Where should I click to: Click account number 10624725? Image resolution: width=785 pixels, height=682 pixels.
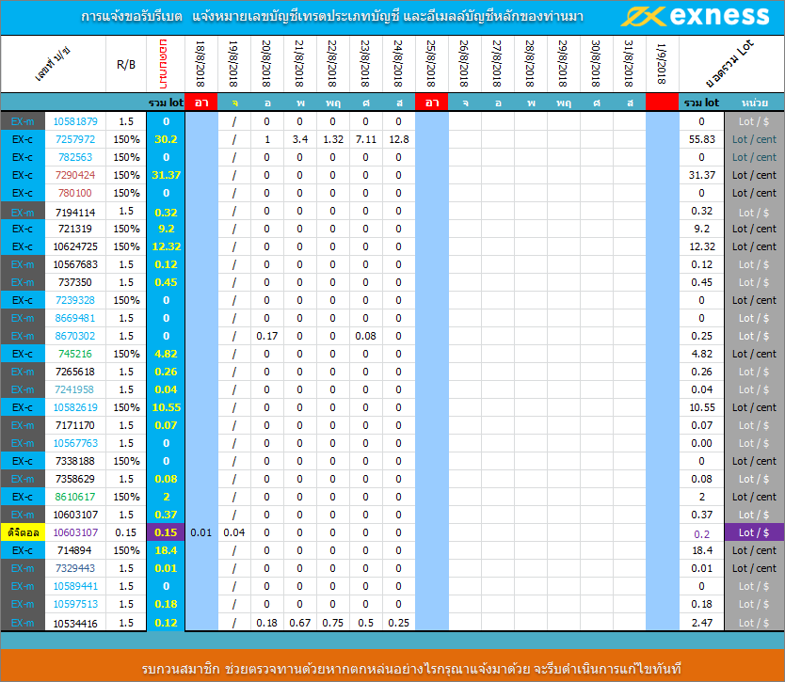coord(75,246)
